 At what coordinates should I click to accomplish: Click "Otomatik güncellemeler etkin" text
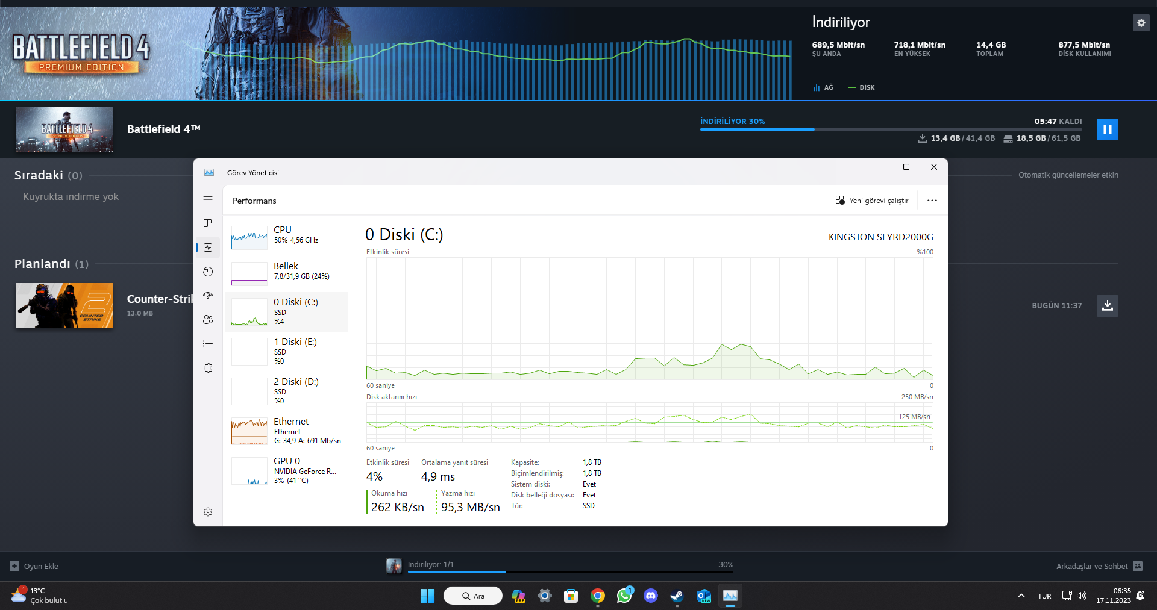[x=1068, y=175]
